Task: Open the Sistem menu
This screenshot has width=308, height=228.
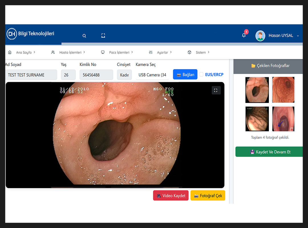Action: (x=200, y=52)
